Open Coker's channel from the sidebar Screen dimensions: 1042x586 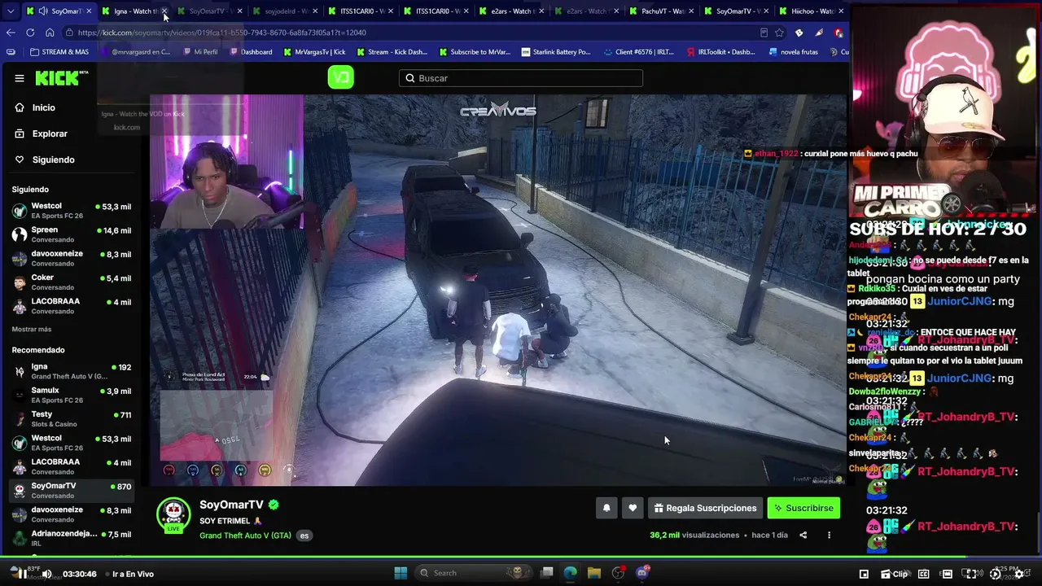tap(72, 282)
